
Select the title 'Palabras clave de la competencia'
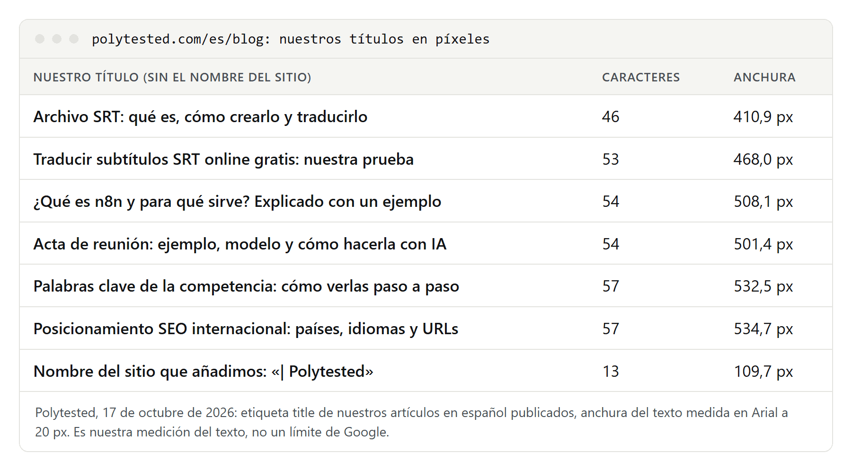tap(155, 286)
